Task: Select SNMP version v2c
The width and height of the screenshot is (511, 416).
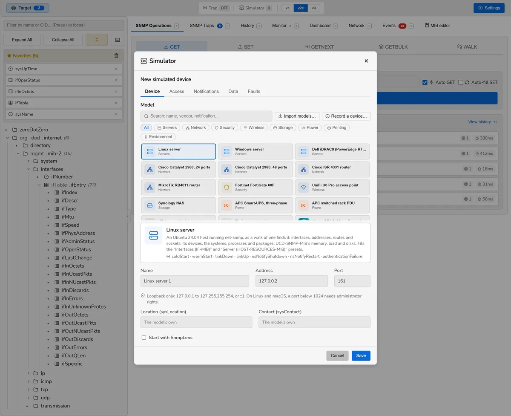Action: click(301, 8)
